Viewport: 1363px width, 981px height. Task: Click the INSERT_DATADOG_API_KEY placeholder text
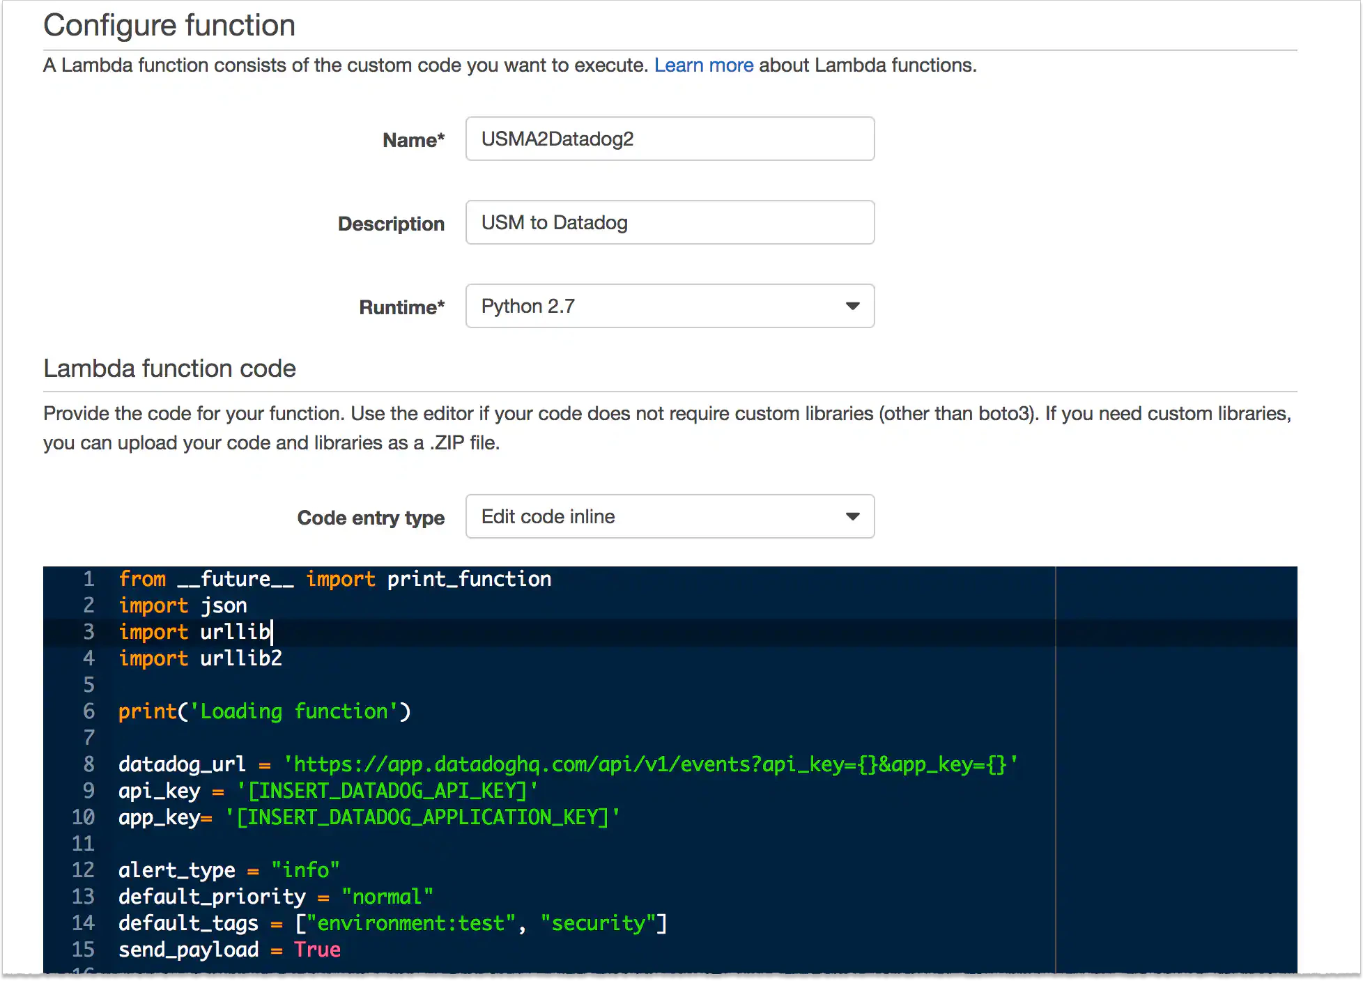point(387,791)
